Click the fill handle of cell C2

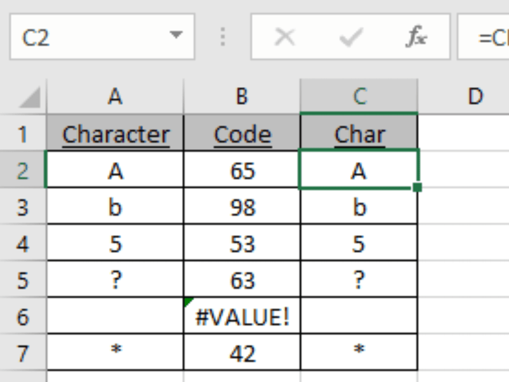tap(418, 187)
